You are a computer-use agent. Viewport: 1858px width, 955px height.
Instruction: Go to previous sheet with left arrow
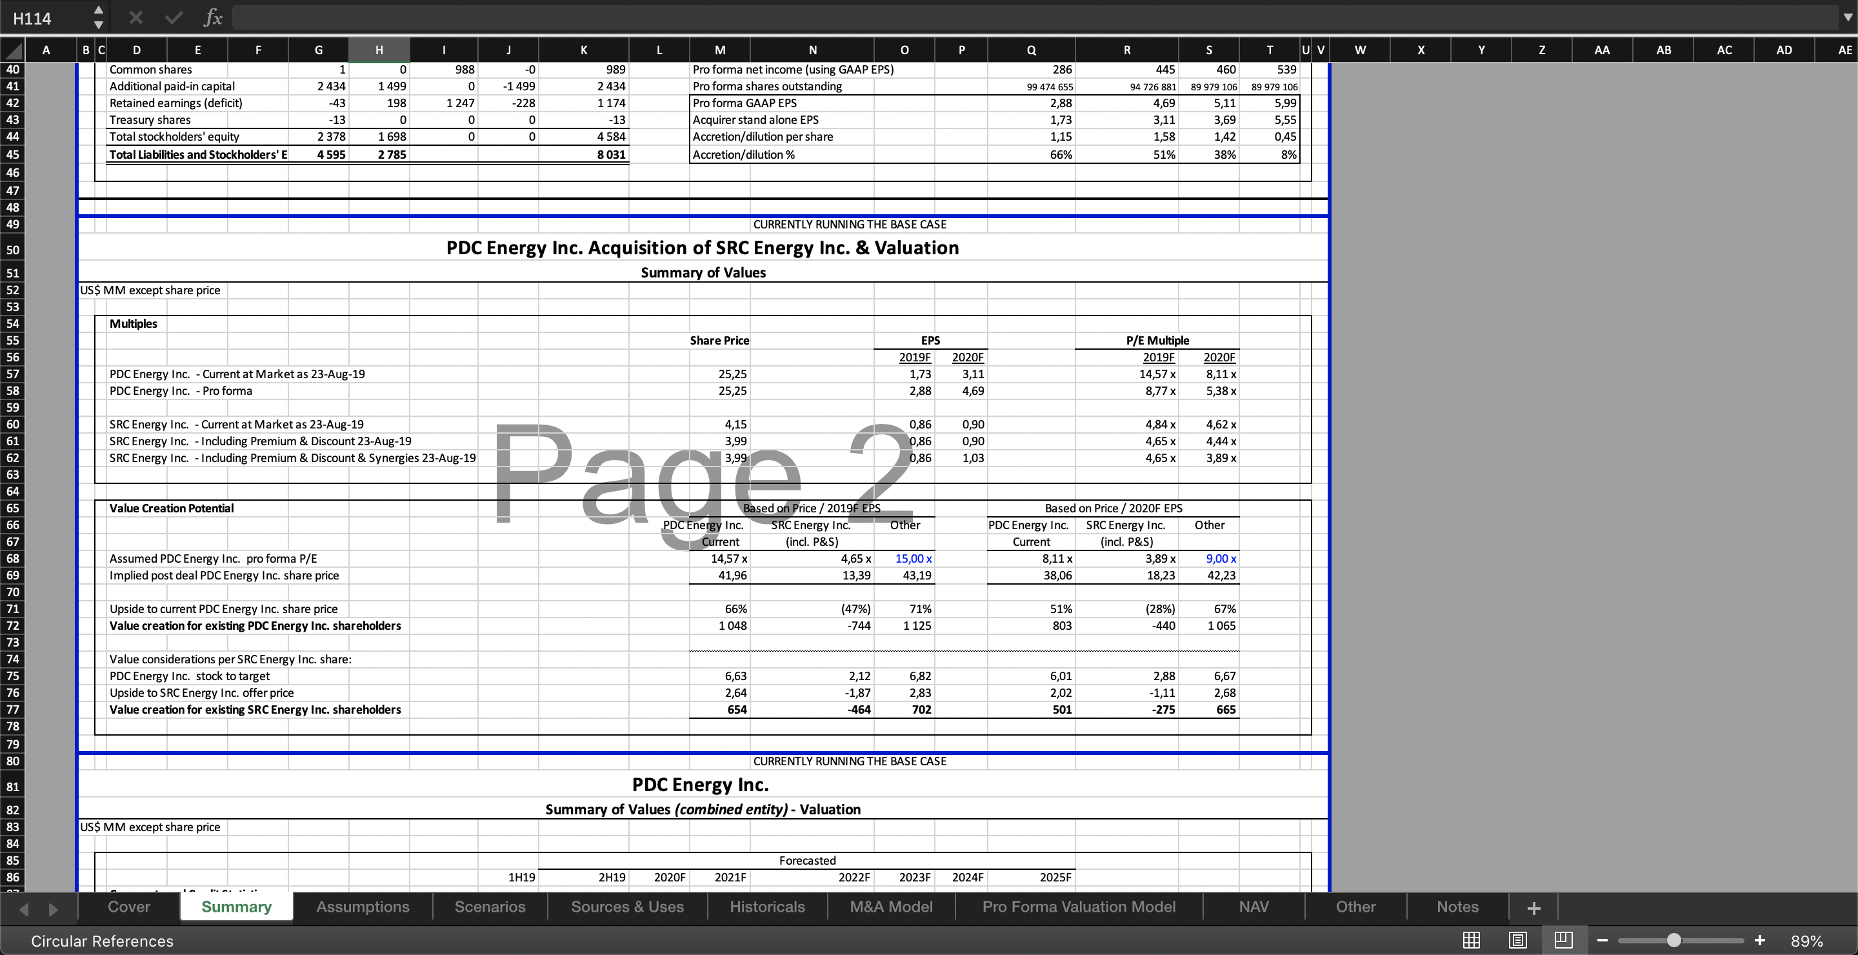coord(24,909)
